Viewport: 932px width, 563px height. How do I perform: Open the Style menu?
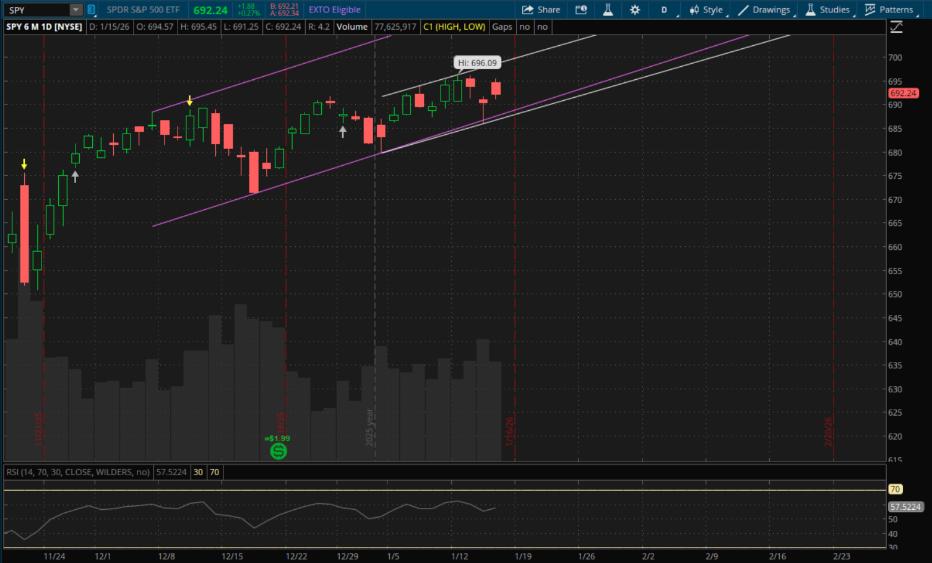(706, 10)
